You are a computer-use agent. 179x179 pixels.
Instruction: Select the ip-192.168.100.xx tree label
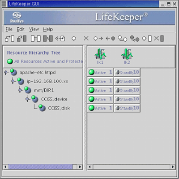[x=47, y=81]
